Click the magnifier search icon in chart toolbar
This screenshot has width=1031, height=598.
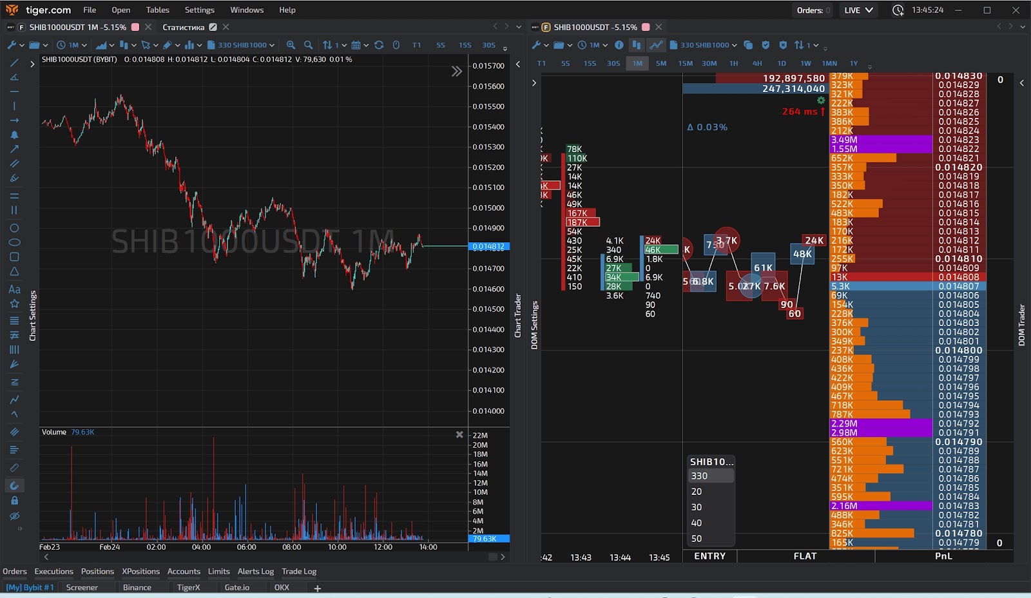click(x=308, y=45)
